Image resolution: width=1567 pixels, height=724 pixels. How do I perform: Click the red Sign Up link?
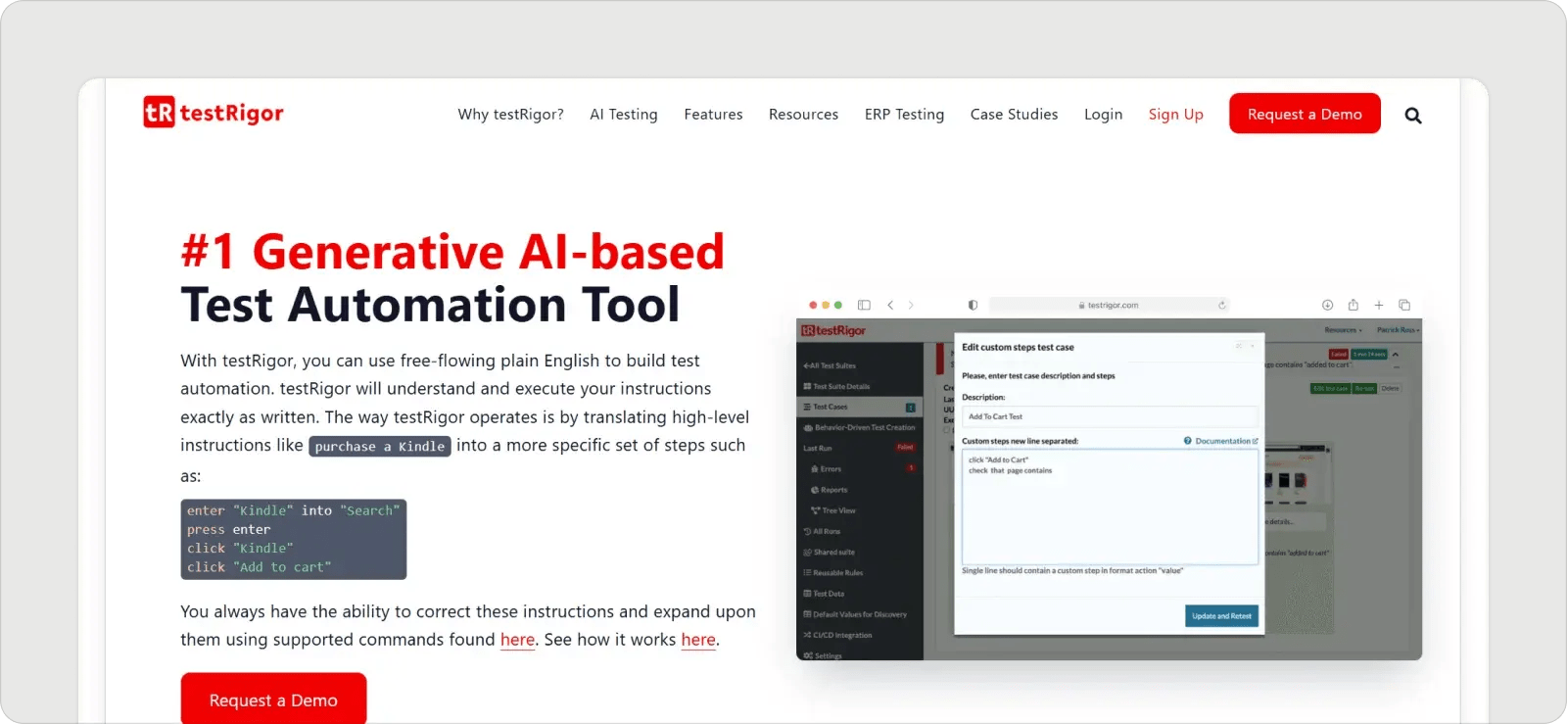[1175, 115]
